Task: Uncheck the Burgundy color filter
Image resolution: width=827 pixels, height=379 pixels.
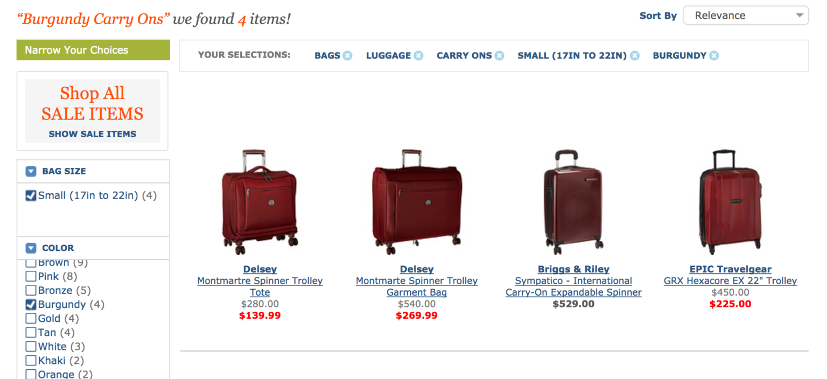Action: (x=31, y=304)
